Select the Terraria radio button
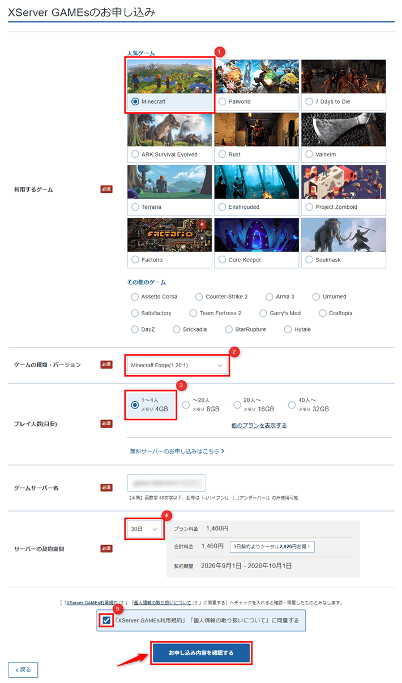Image resolution: width=402 pixels, height=683 pixels. click(135, 207)
